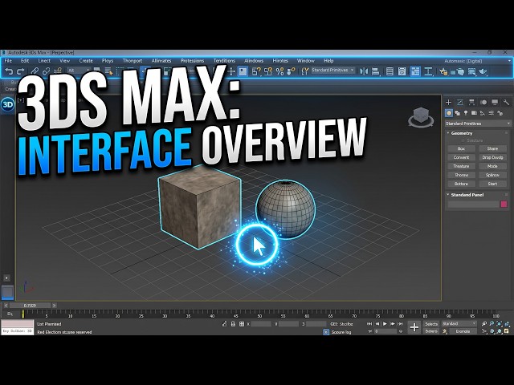Open the All selection filter dropdown
Screen dimensions: 514x385
click(79, 71)
